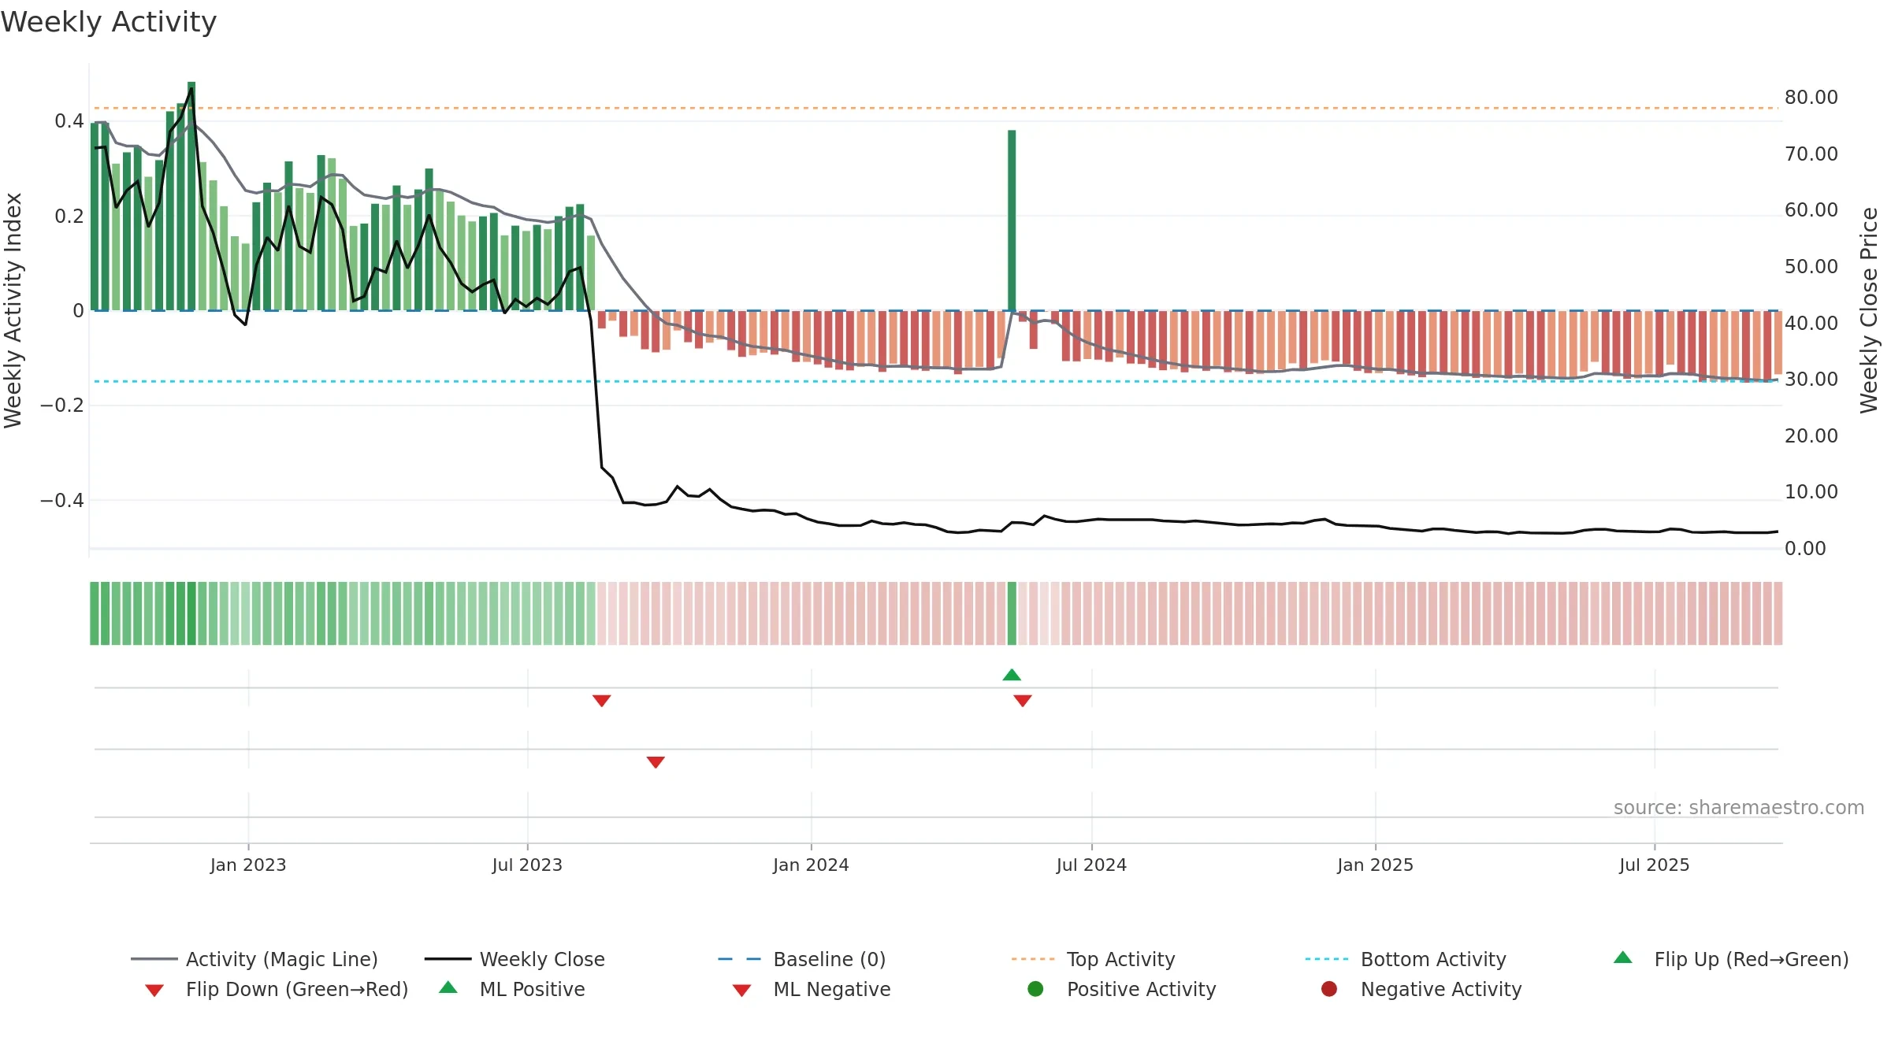
Task: Click the Negative Activity red circle icon
Action: [x=1329, y=989]
